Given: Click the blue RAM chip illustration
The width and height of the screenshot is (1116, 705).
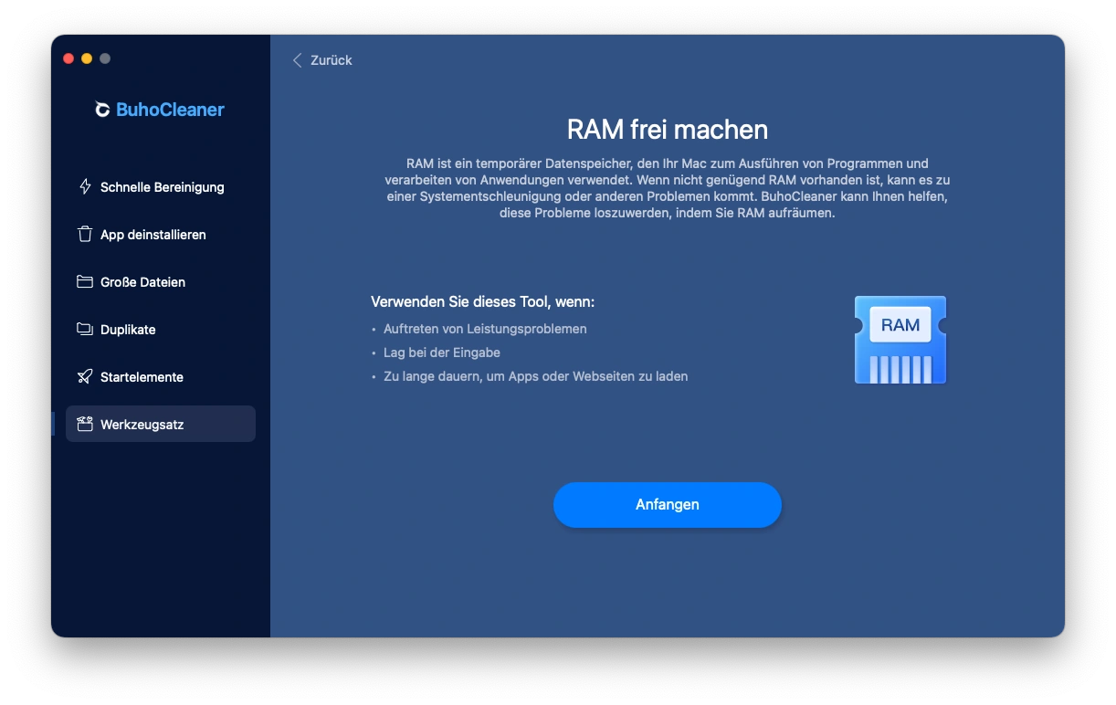Looking at the screenshot, I should tap(900, 340).
